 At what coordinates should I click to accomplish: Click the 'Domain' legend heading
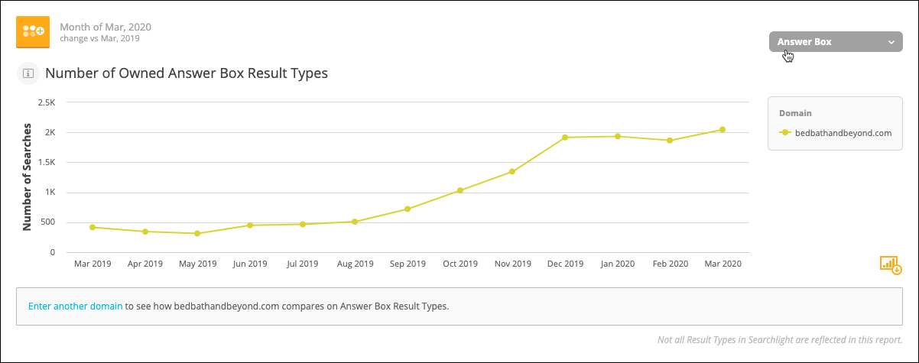(x=795, y=113)
